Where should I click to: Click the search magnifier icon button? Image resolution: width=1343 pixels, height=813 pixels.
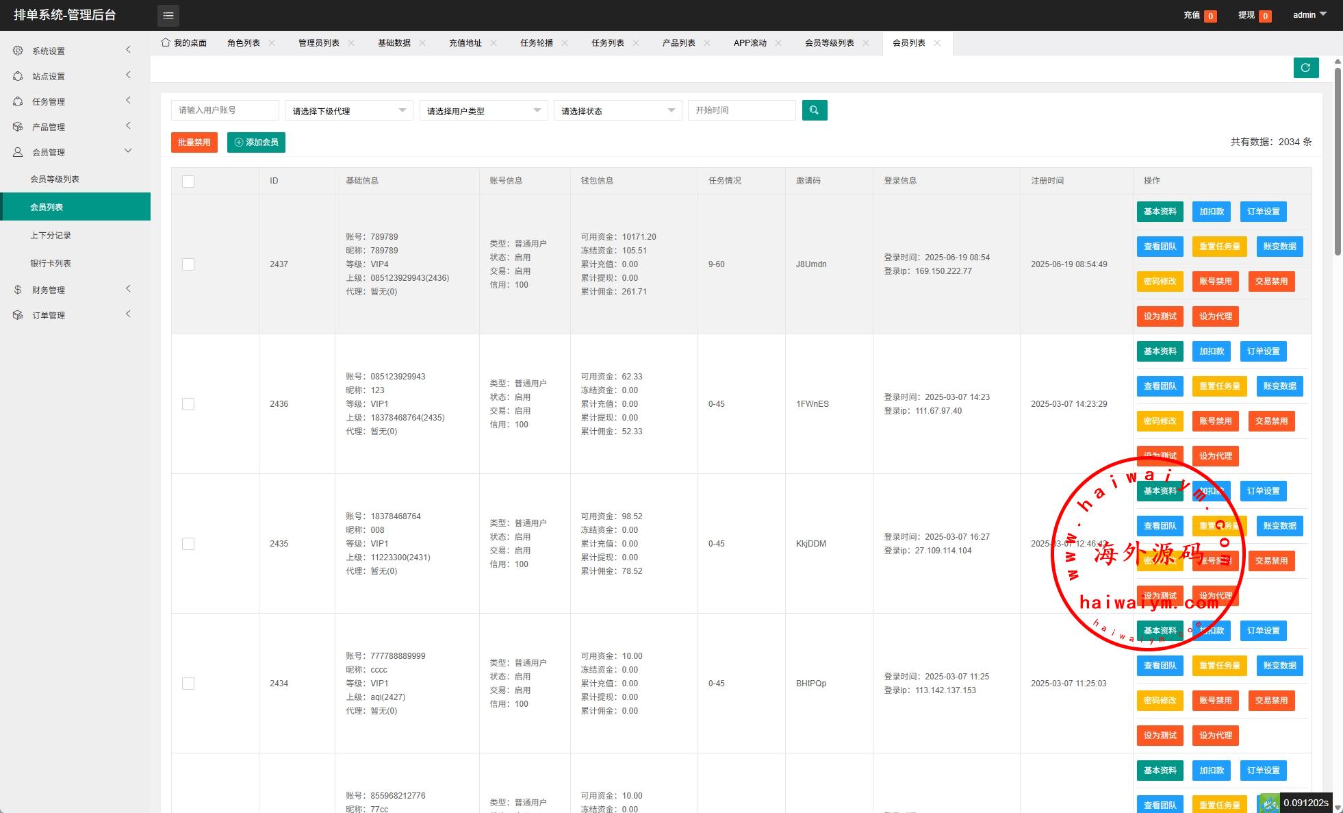pos(814,110)
